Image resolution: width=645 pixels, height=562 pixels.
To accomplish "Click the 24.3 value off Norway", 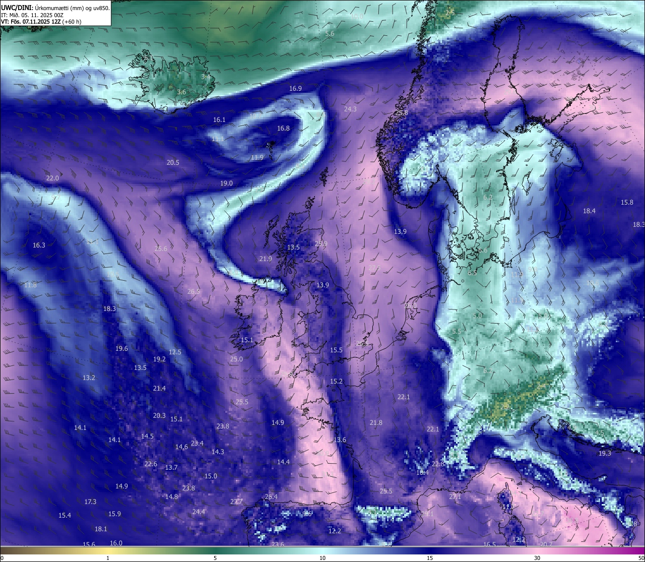I will coord(350,109).
